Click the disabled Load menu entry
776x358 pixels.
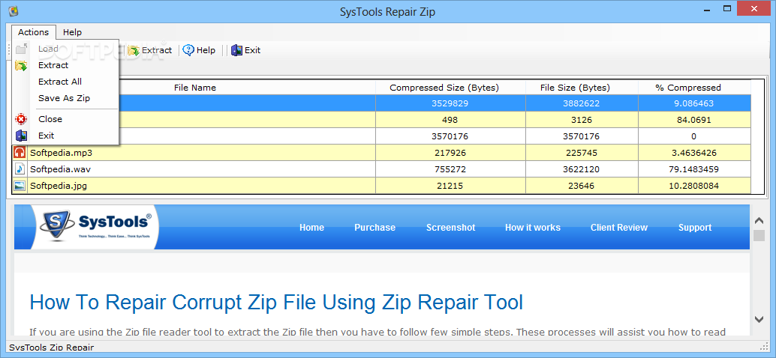tap(49, 49)
